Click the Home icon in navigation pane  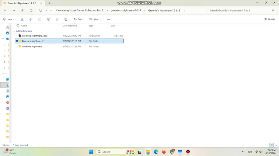tap(7, 27)
